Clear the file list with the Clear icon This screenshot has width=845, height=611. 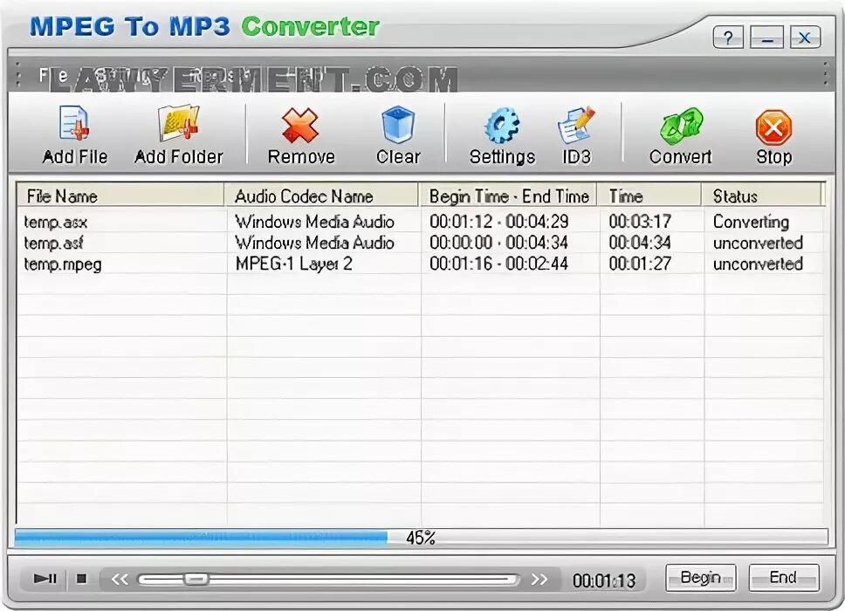click(398, 125)
